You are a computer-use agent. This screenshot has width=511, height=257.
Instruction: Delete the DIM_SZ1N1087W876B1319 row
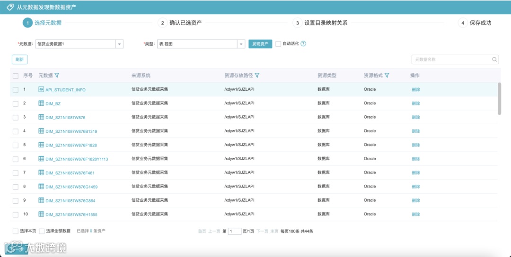point(416,131)
